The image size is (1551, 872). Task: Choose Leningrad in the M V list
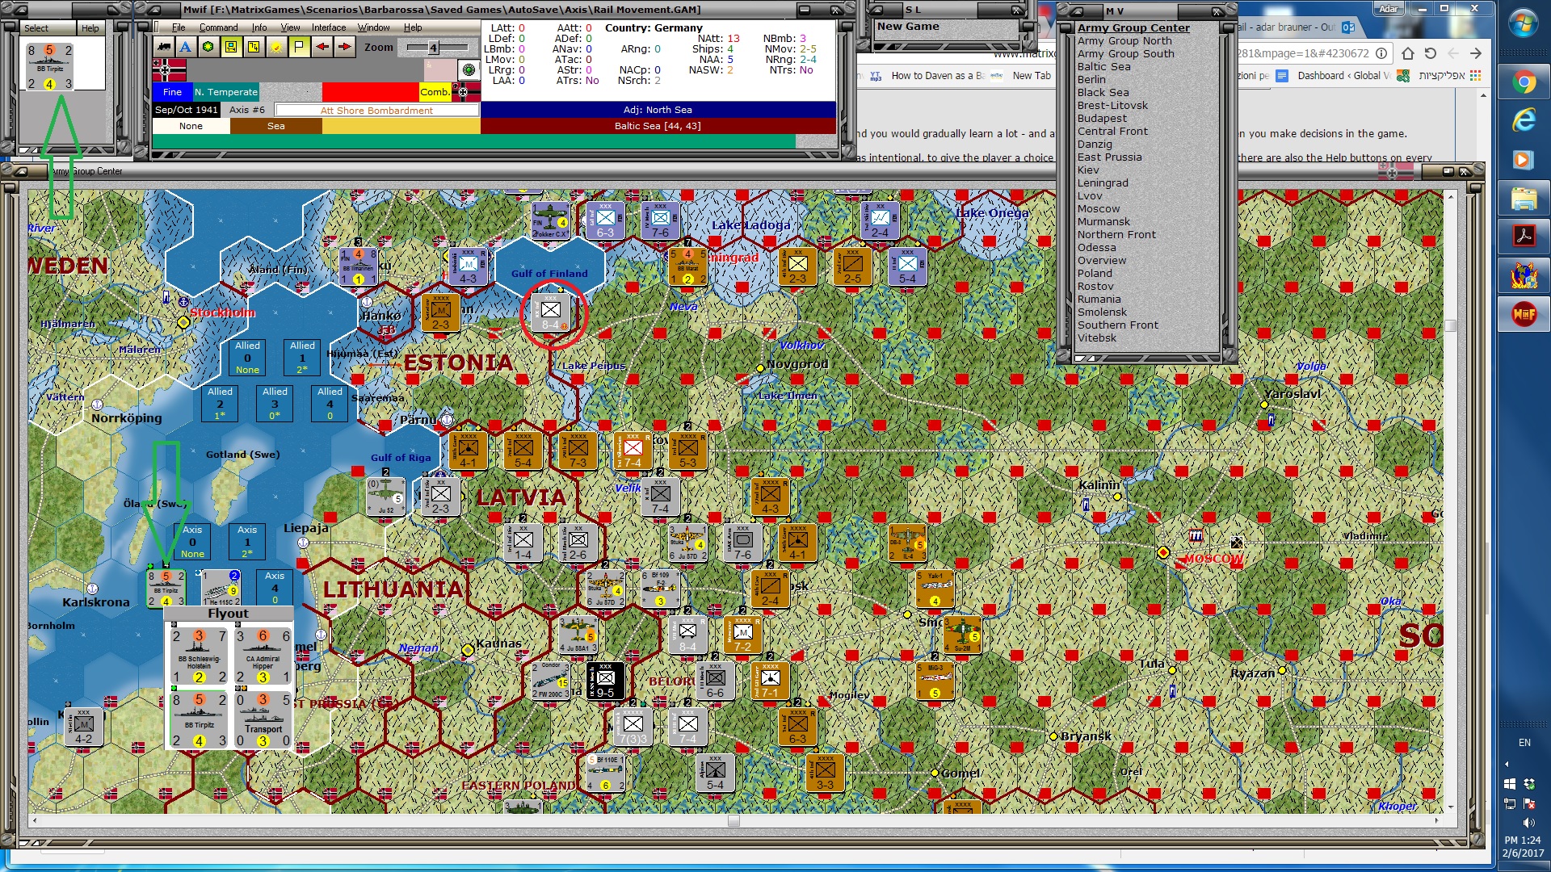pos(1103,183)
